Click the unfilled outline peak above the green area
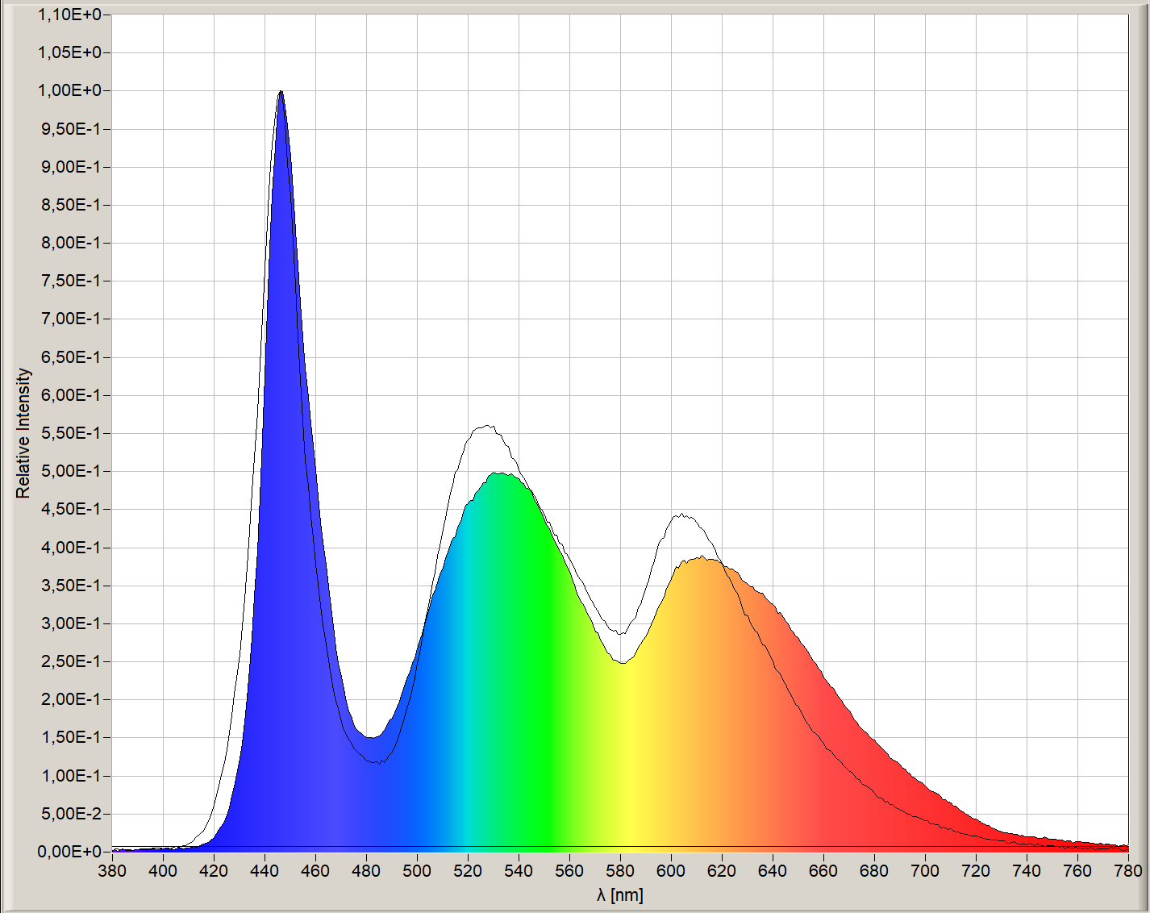Screen dimensions: 1150x913 pos(485,427)
